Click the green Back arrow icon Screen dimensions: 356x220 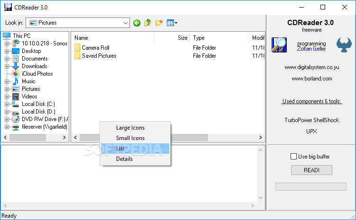[137, 23]
